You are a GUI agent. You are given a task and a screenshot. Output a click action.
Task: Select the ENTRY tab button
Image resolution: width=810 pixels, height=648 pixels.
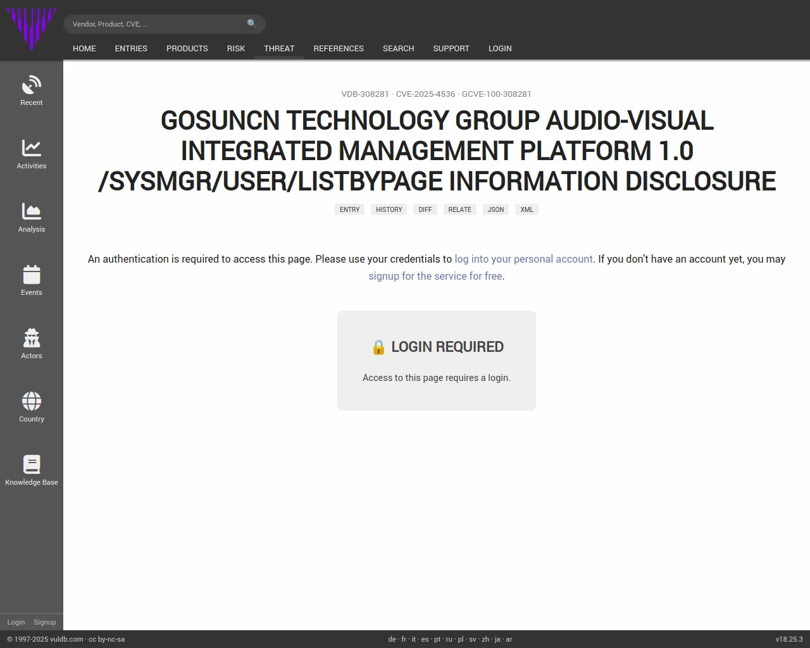[349, 209]
